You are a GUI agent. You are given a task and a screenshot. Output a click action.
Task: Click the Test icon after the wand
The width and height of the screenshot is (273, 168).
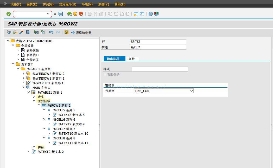28,32
